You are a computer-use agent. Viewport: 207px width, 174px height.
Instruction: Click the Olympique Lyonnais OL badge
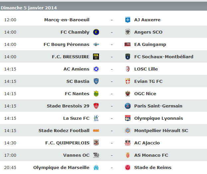click(x=128, y=118)
